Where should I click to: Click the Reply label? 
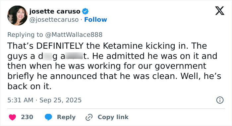pos(66,117)
